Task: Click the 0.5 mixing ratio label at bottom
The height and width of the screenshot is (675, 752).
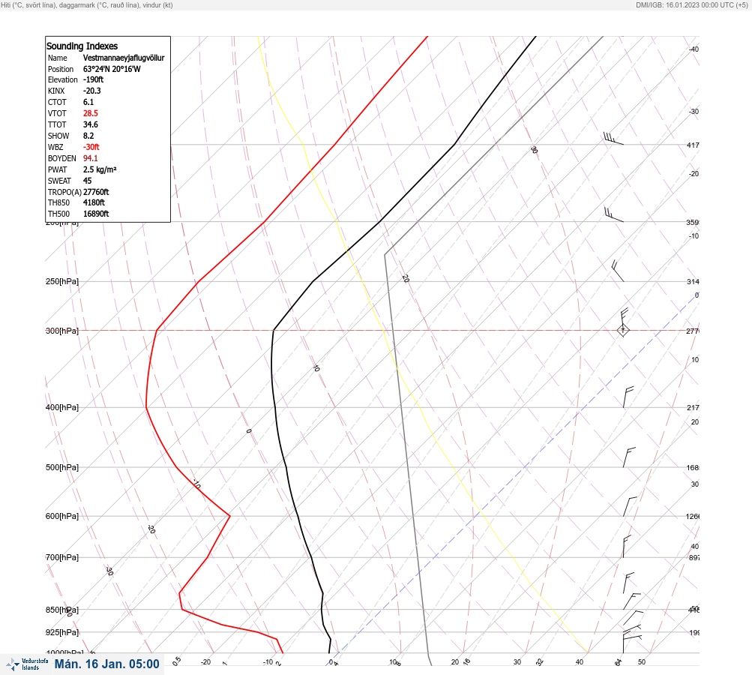Action: point(177,661)
